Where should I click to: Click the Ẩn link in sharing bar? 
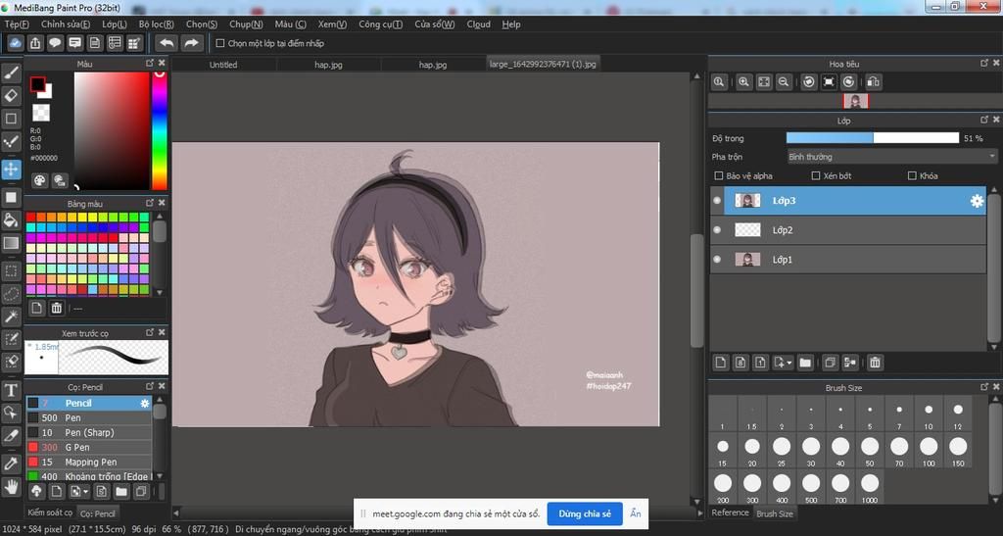click(x=635, y=513)
